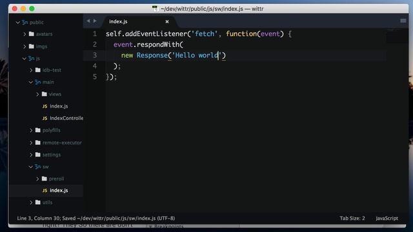Click JS icon beside IndexController file
Screen dimensions: 413x232
(x=45, y=119)
